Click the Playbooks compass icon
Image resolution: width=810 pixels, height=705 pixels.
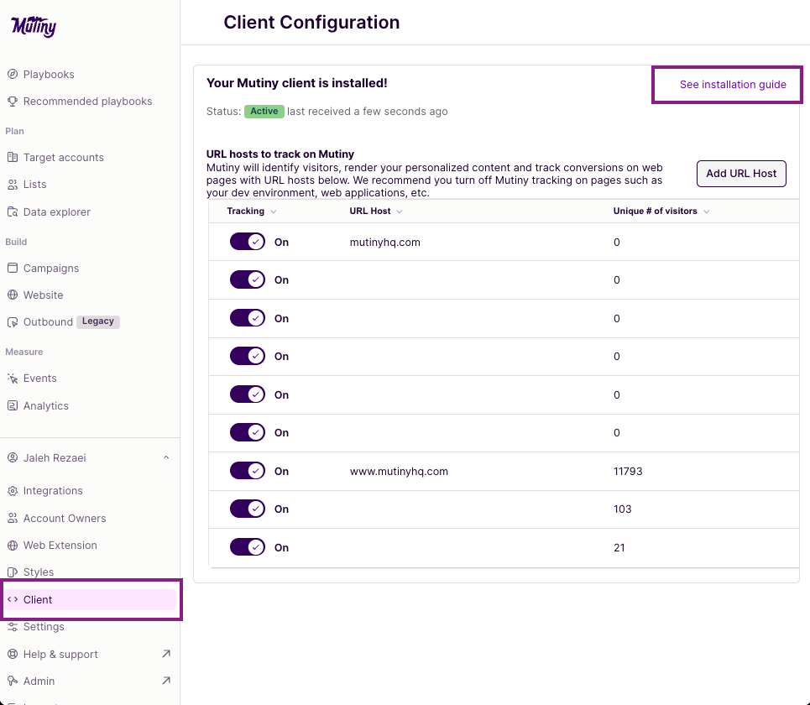click(13, 74)
